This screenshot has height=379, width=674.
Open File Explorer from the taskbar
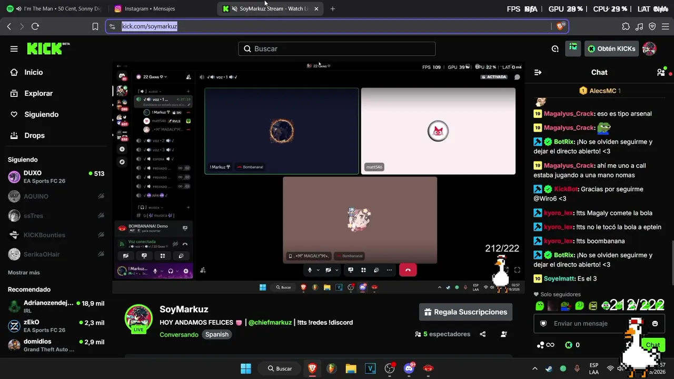(351, 368)
